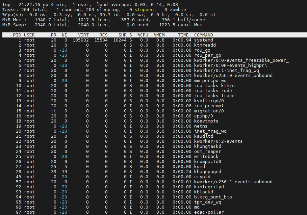Image resolution: width=307 pixels, height=215 pixels.
Task: Click mm_percpu_wq process name
Action: pos(210,81)
